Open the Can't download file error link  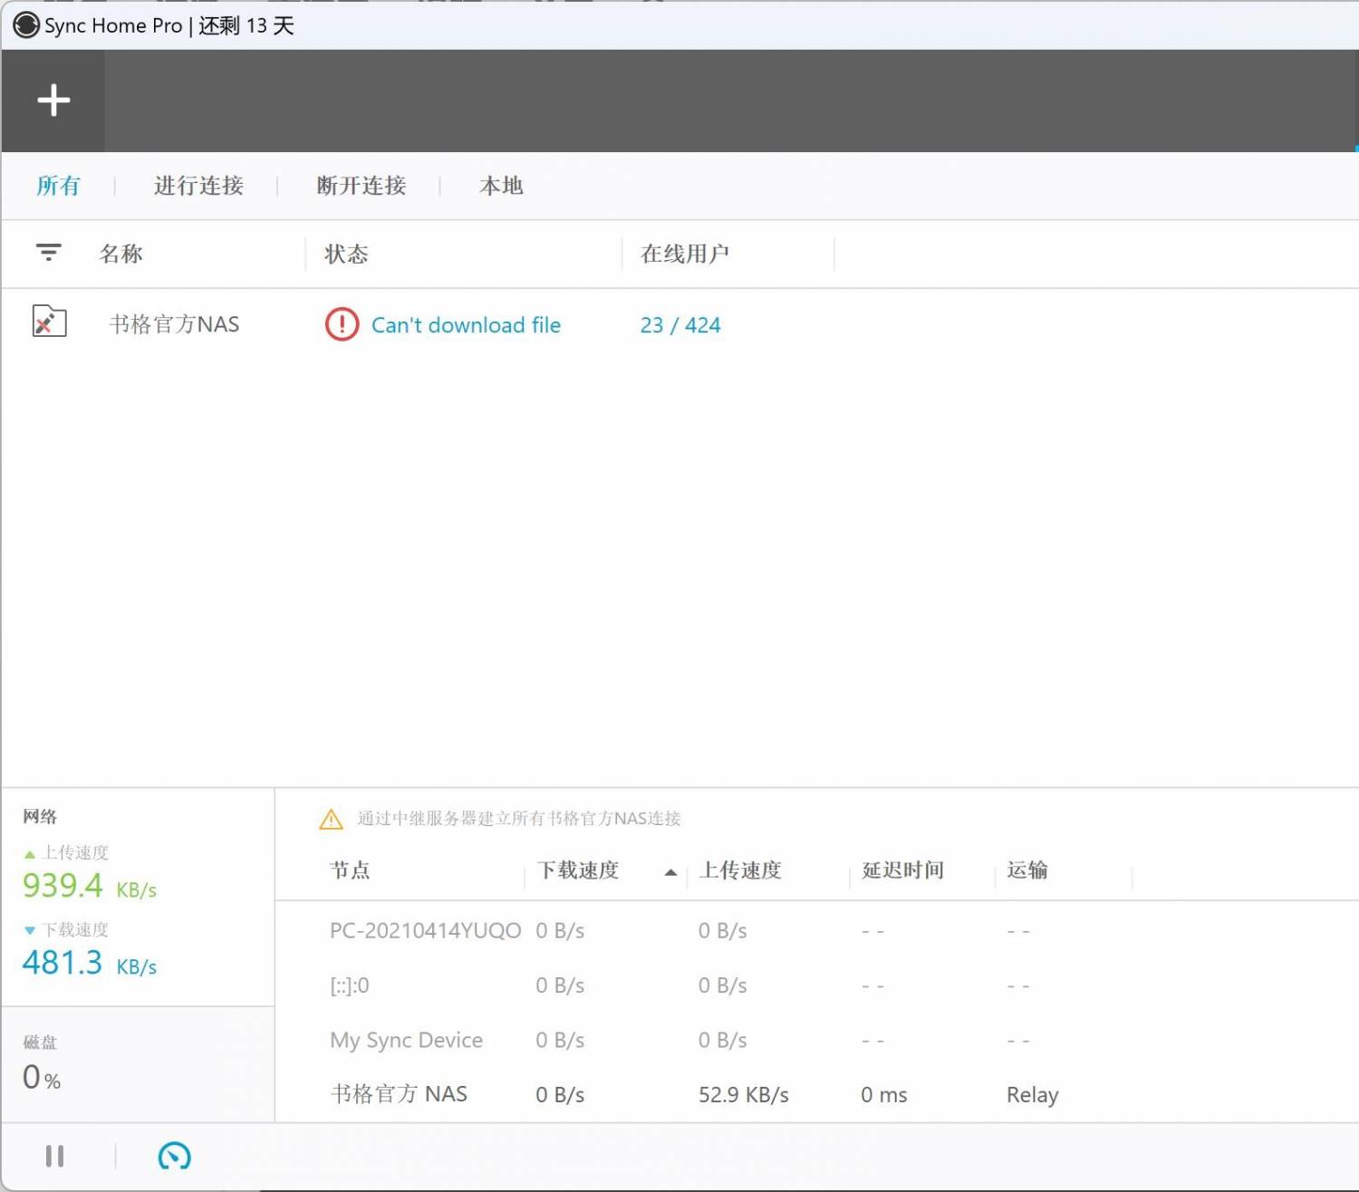tap(466, 325)
